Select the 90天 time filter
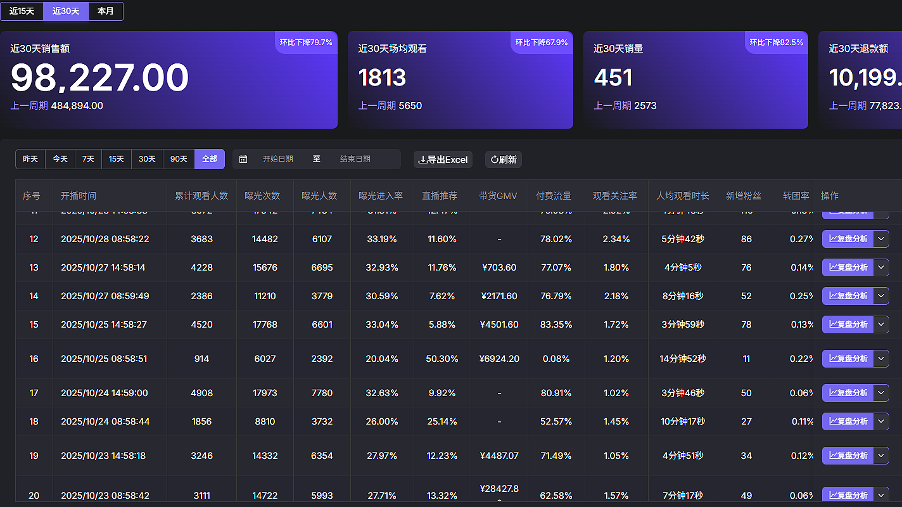 click(179, 159)
